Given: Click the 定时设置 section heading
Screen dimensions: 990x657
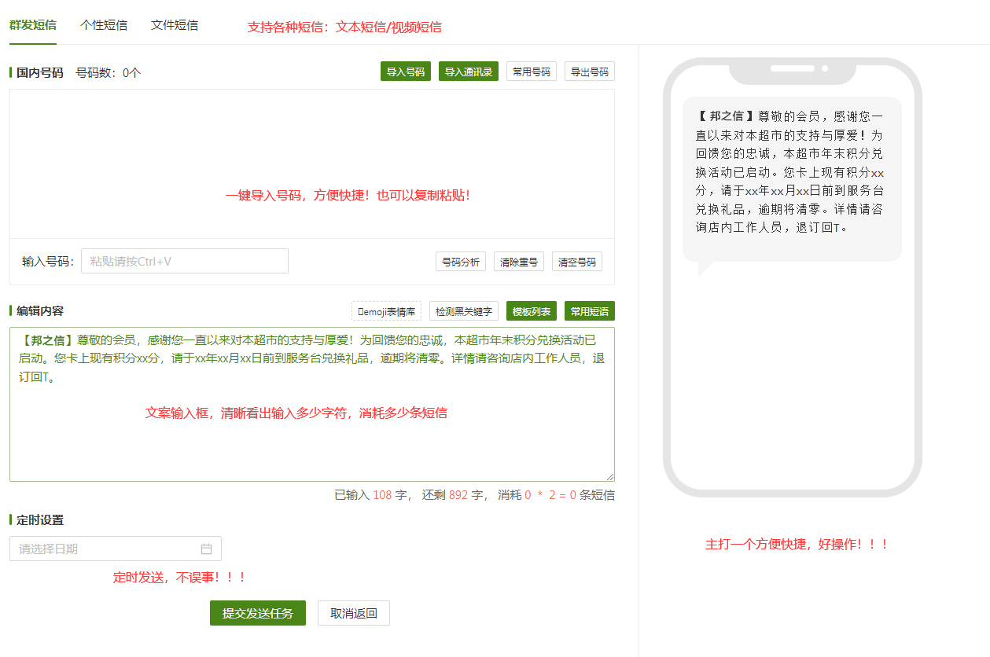Looking at the screenshot, I should (39, 520).
